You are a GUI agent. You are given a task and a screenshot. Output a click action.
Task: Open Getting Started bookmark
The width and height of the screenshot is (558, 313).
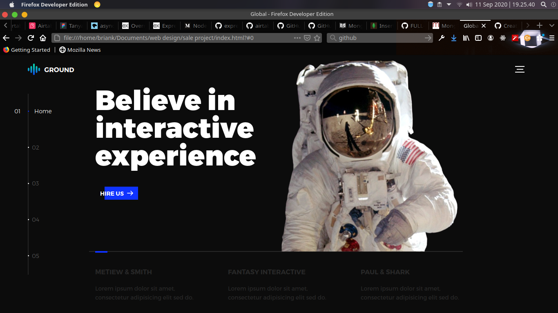coord(27,50)
